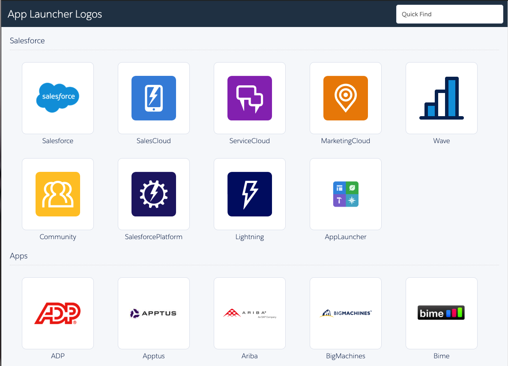Click the 'App Launcher Logos' page title
Screen dimensions: 508x366
pos(55,14)
